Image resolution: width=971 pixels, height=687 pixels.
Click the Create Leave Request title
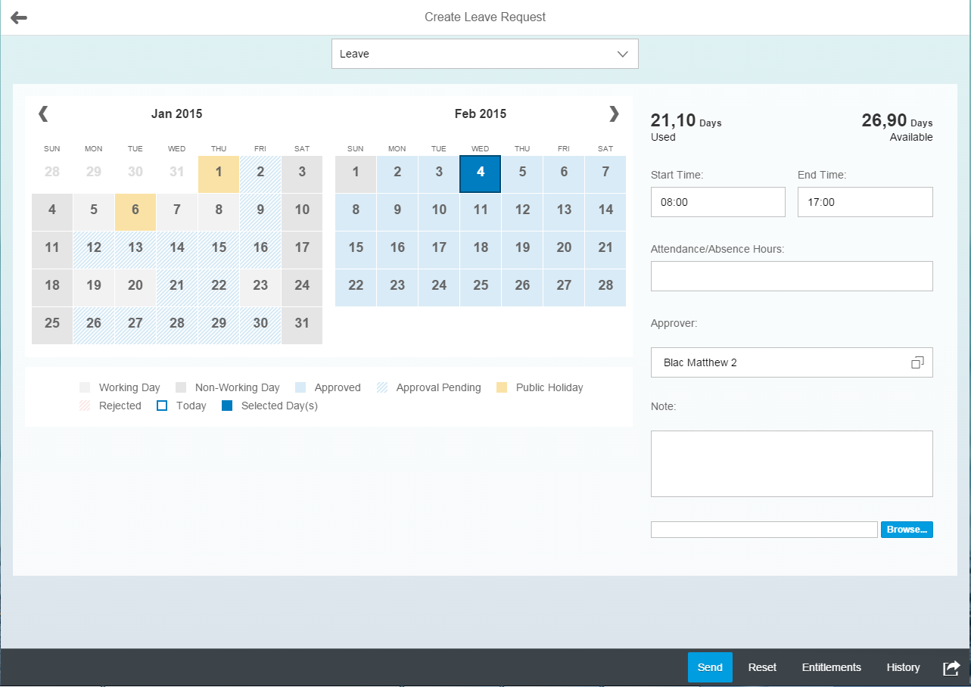(485, 17)
